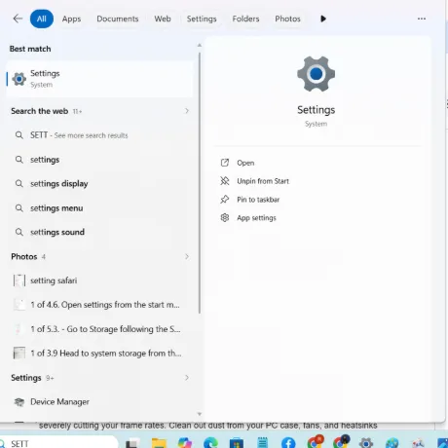
Task: Click Open in the preview pane
Action: tap(245, 163)
